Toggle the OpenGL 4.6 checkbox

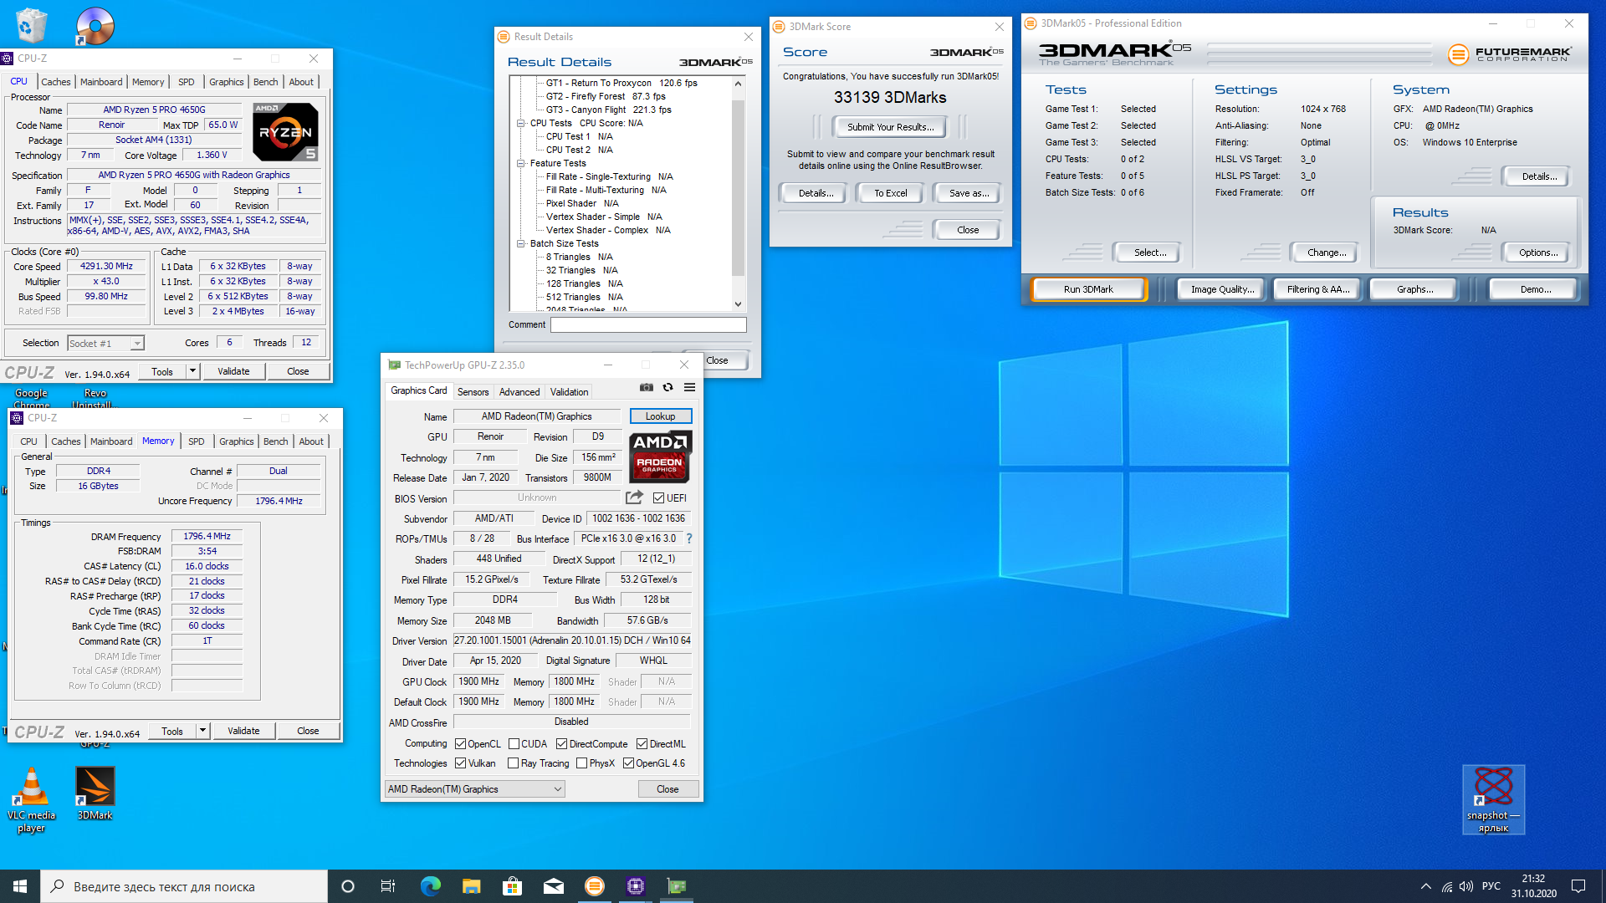tap(628, 763)
